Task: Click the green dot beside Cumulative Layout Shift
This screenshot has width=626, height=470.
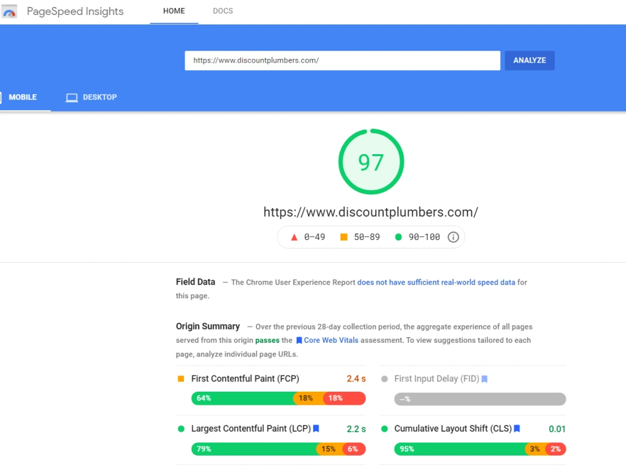Action: click(384, 429)
